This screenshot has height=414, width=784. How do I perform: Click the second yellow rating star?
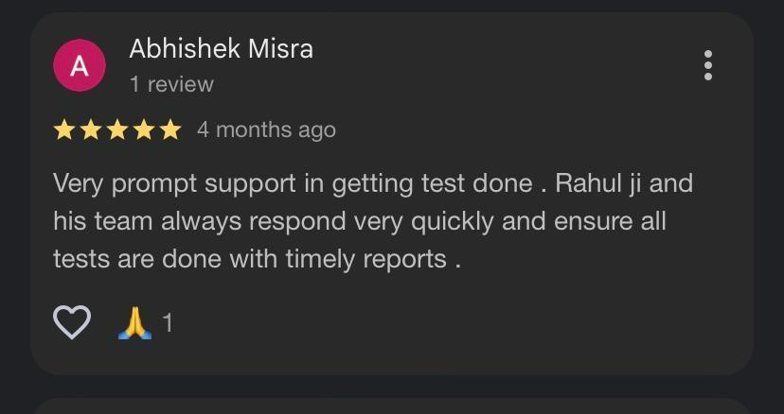91,129
